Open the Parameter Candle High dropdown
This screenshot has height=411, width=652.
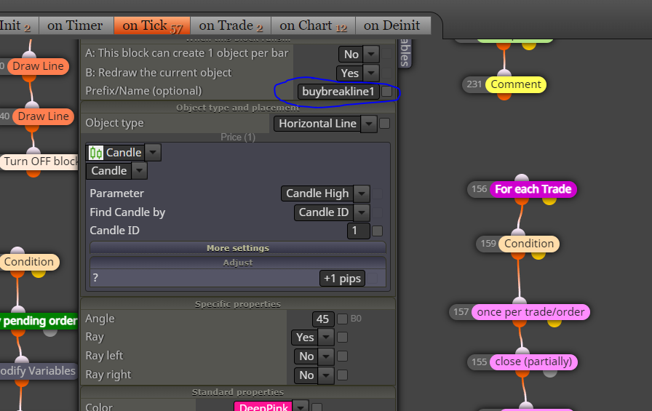pos(362,193)
